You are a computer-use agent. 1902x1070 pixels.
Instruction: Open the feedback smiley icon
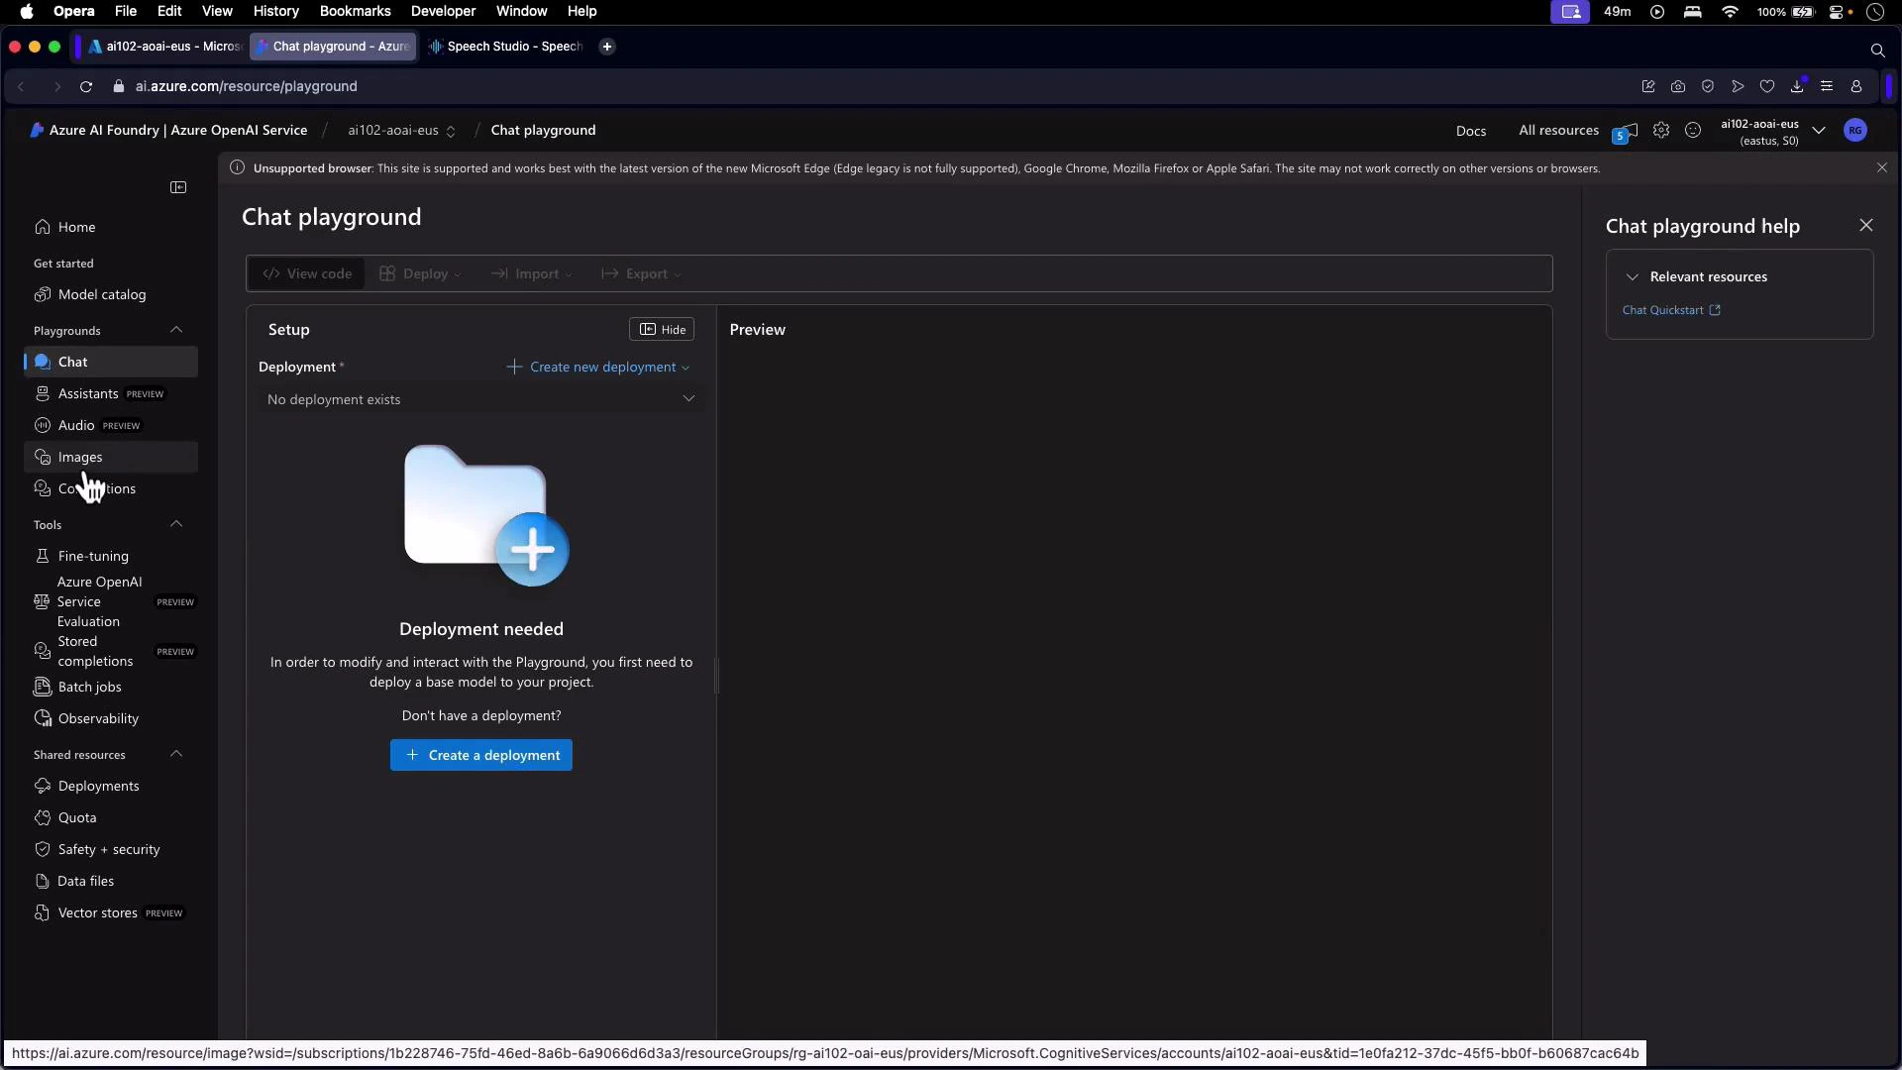coord(1694,130)
